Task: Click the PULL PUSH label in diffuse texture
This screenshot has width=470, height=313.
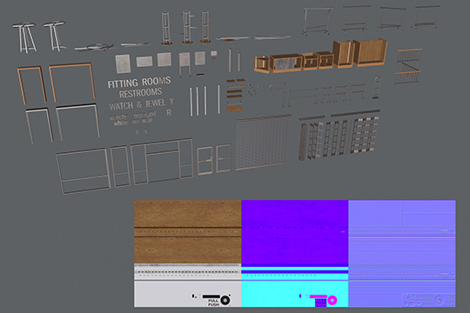Action: pos(214,303)
